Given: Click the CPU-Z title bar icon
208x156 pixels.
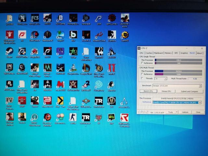Looking at the screenshot, I should pyautogui.click(x=139, y=48).
